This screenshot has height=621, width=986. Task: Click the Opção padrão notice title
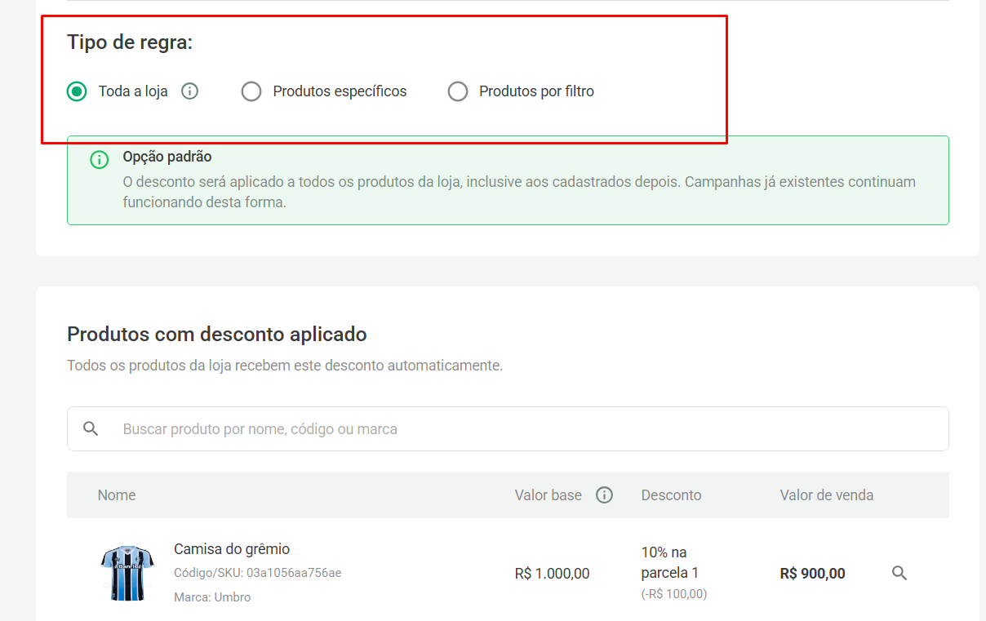click(167, 157)
